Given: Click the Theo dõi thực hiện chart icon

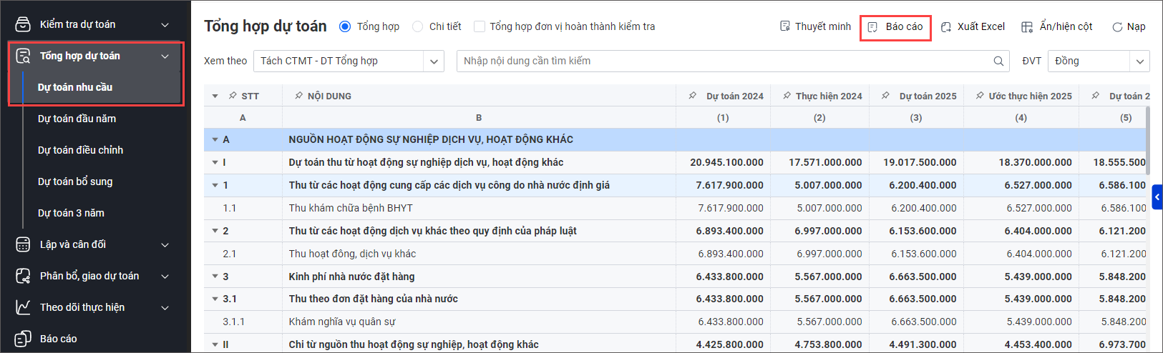Looking at the screenshot, I should coord(23,307).
